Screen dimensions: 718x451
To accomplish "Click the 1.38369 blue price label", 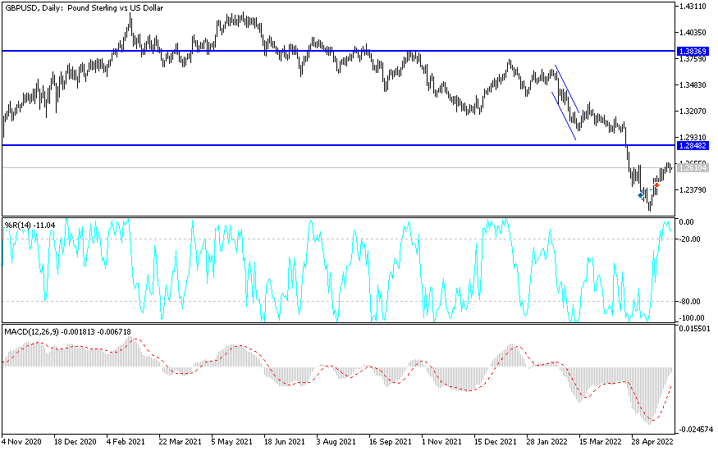I will (x=693, y=51).
